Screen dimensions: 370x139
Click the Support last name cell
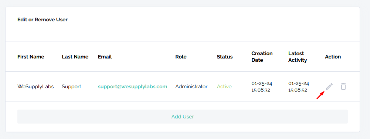pyautogui.click(x=71, y=86)
